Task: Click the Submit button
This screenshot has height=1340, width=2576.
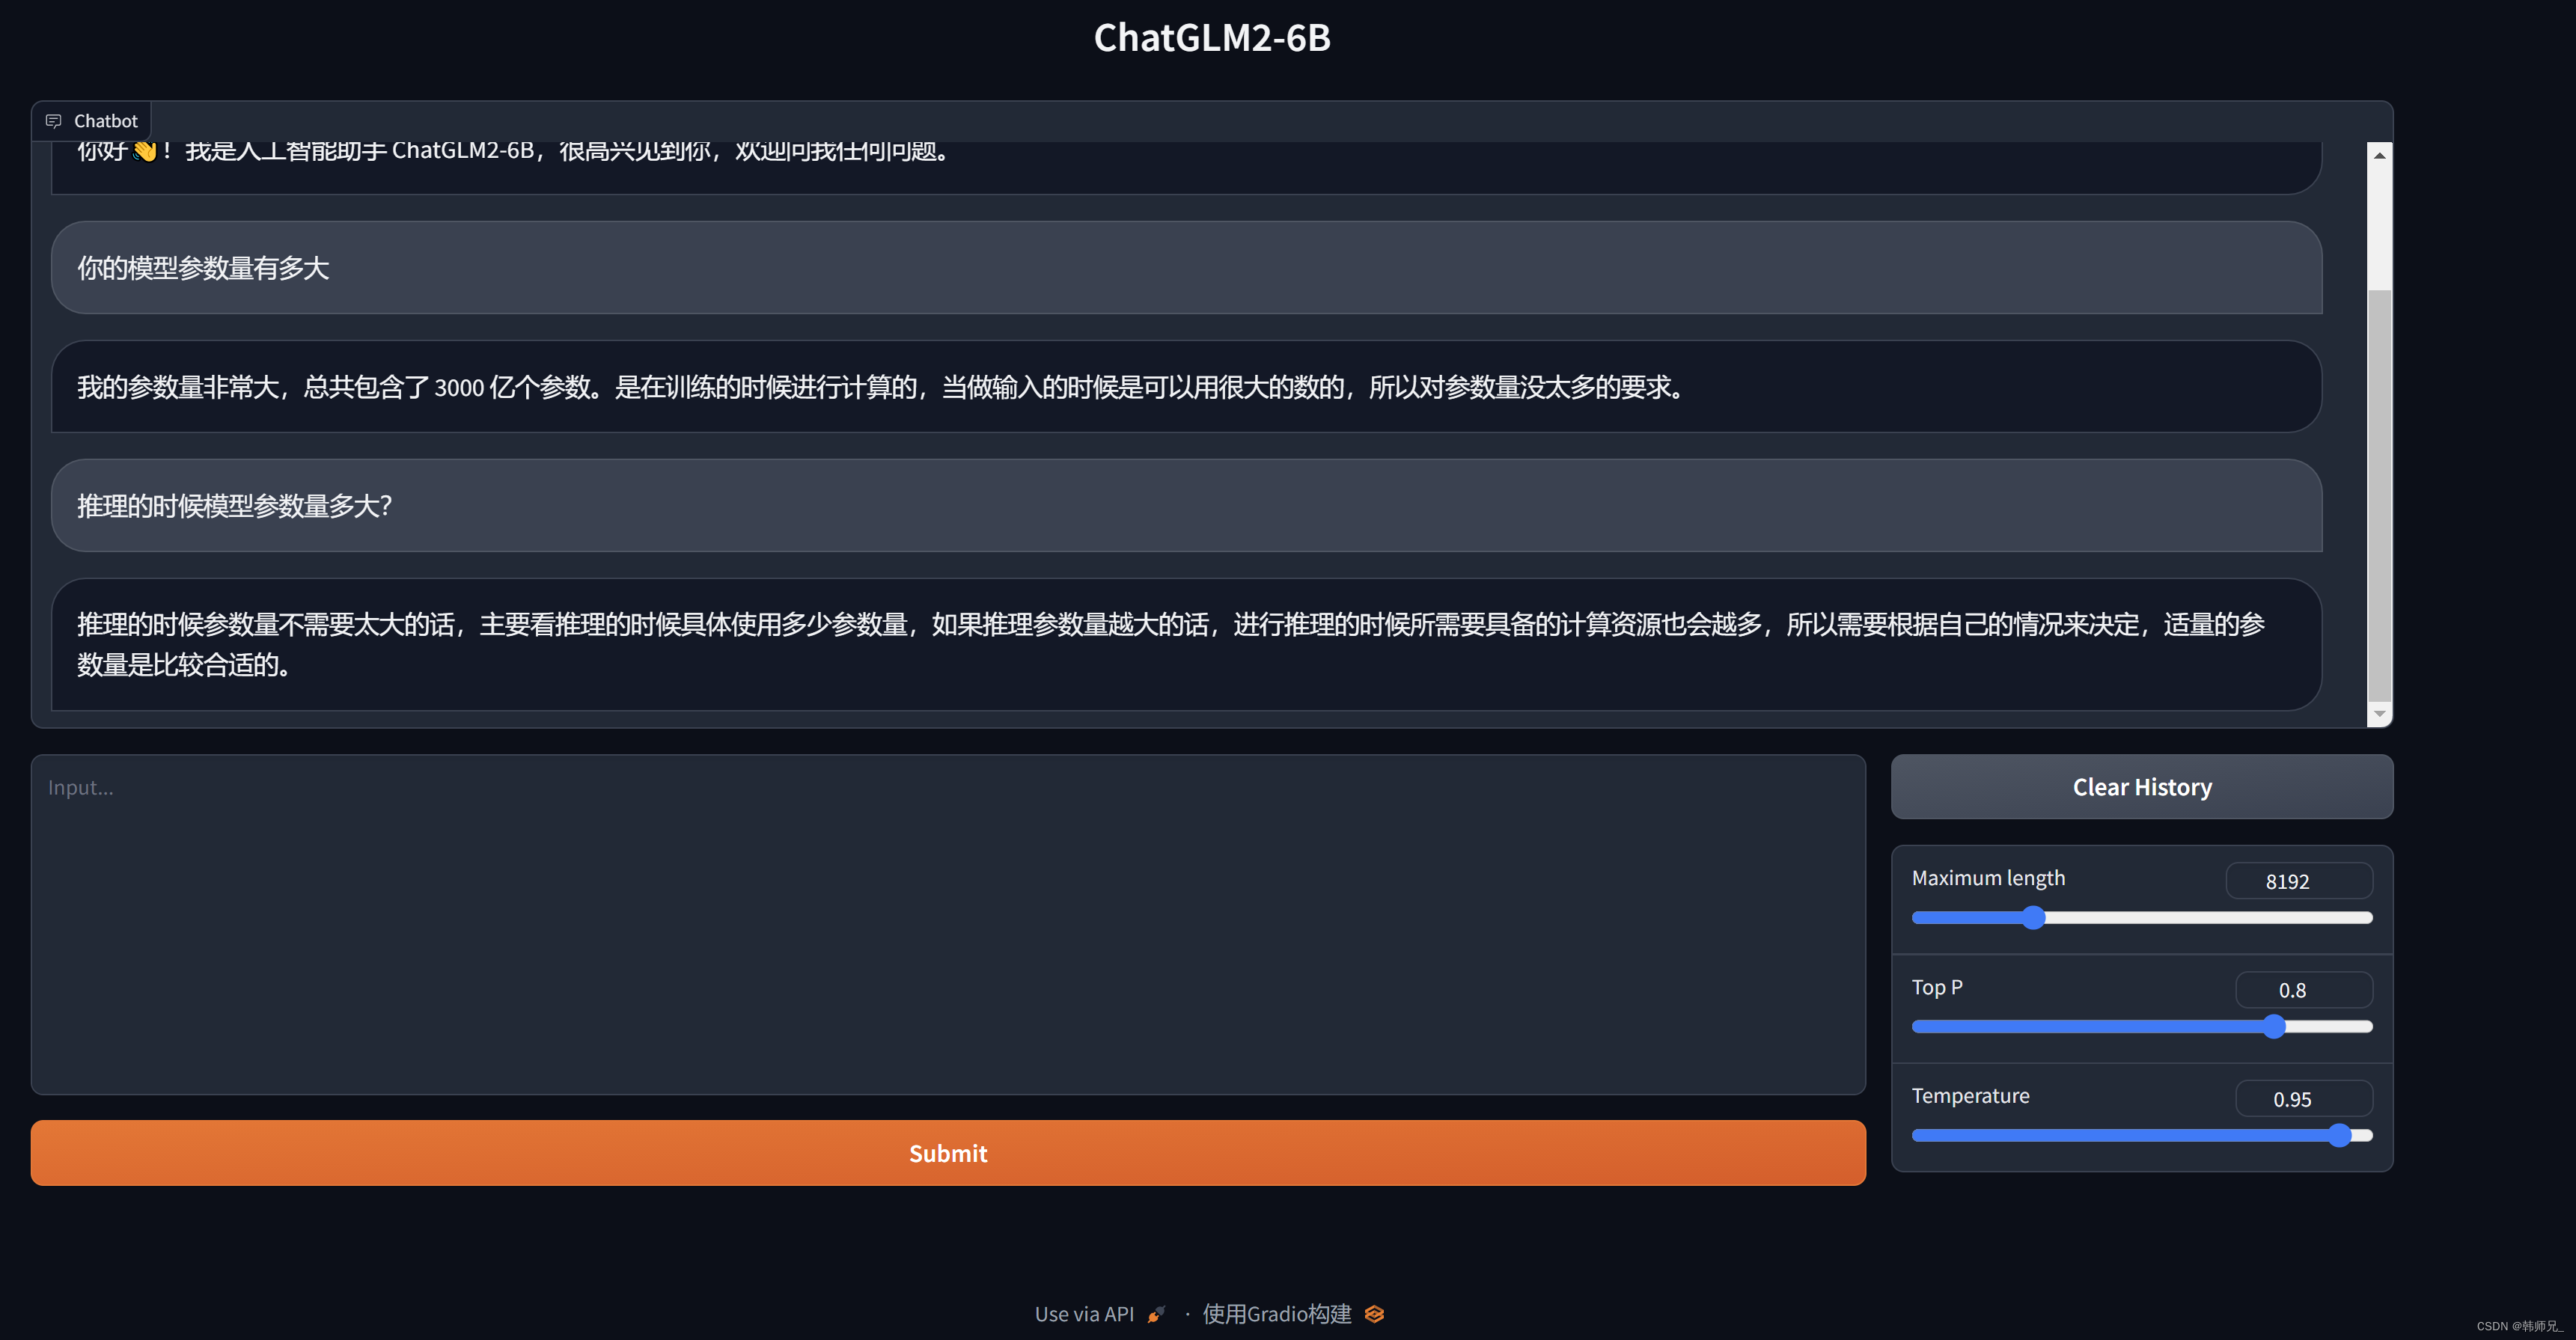Action: 948,1153
